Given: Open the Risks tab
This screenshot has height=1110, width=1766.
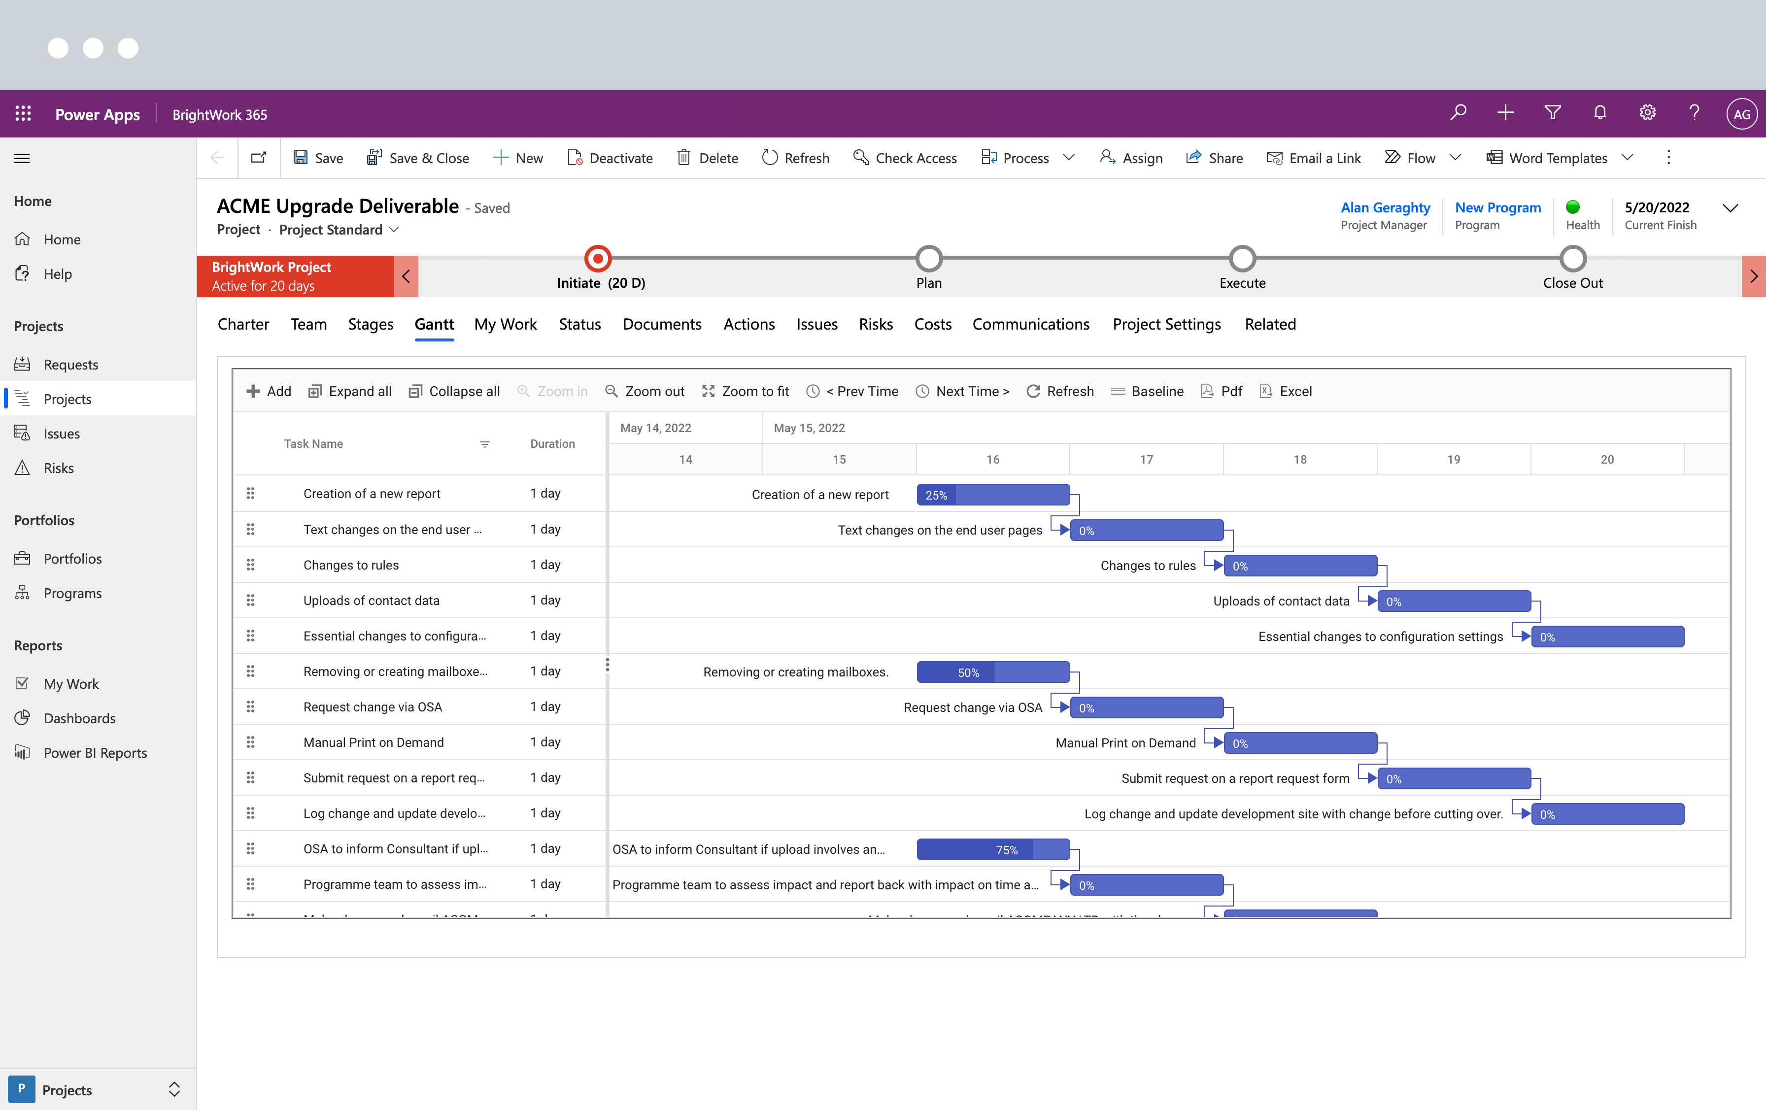Looking at the screenshot, I should [876, 324].
